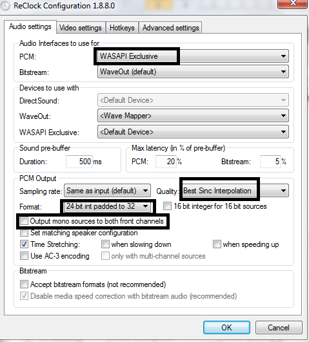Image resolution: width=309 pixels, height=342 pixels.
Task: Click the pre-buffer Duration field
Action: (79, 162)
